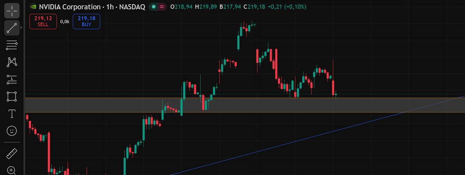Image resolution: width=465 pixels, height=175 pixels.
Task: Select the rectangle shape tool
Action: 12,96
